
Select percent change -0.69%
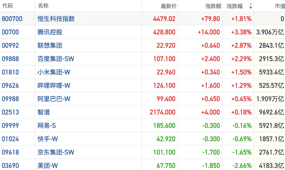242,139
